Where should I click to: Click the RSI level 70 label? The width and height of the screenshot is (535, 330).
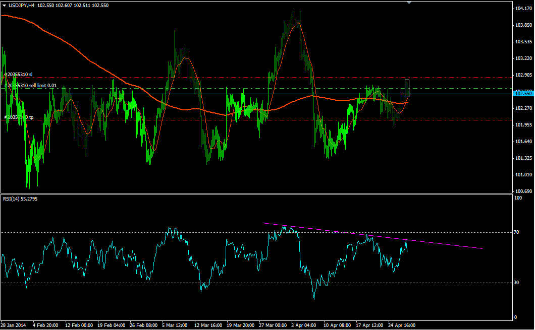516,232
